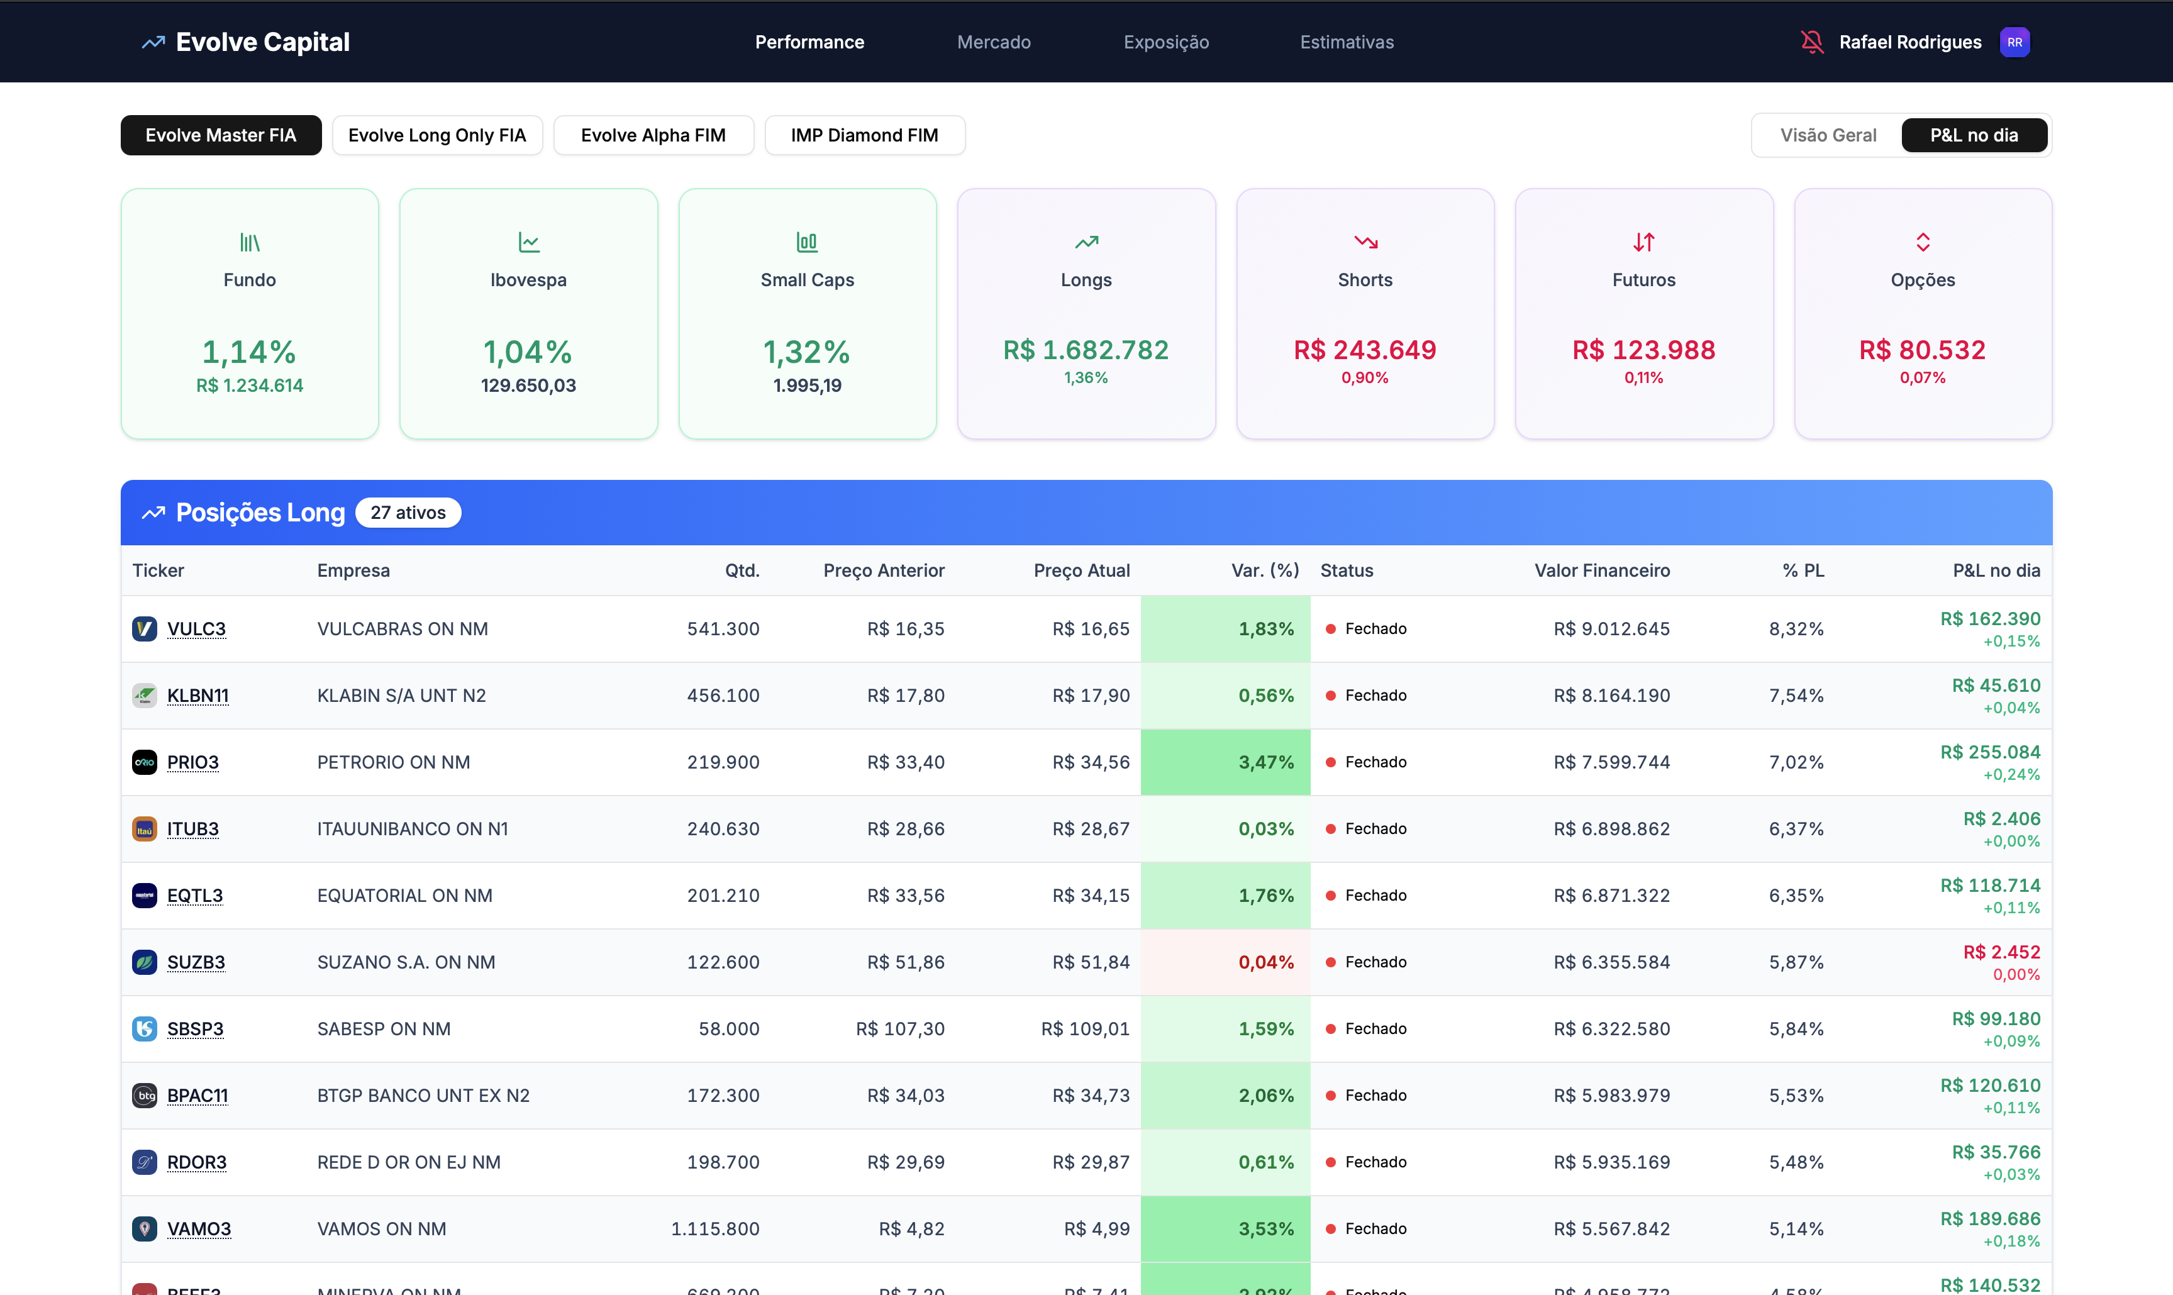Go to the Exposição tab
Screen dimensions: 2173x1295
pyautogui.click(x=1166, y=42)
